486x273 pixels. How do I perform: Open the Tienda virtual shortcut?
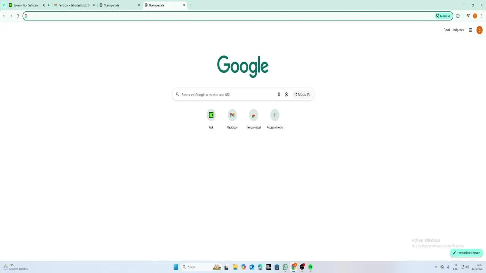point(254,119)
